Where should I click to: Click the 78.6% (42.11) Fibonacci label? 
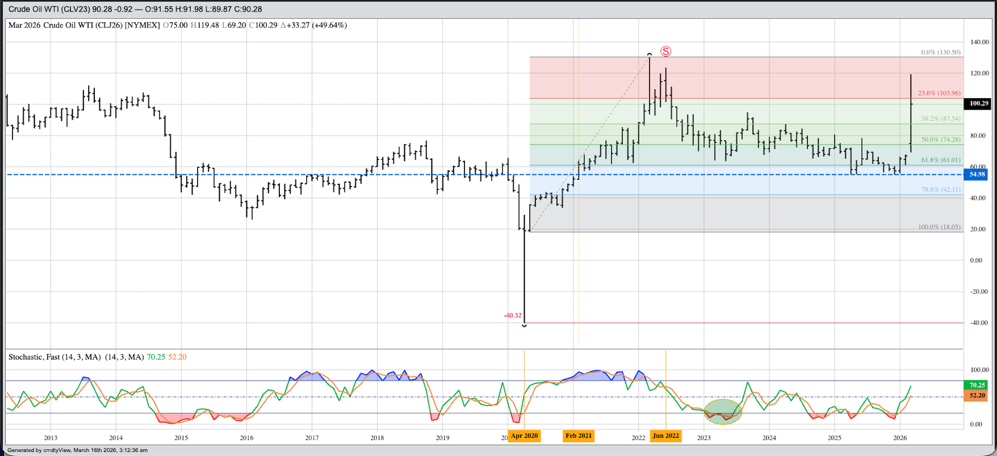940,189
